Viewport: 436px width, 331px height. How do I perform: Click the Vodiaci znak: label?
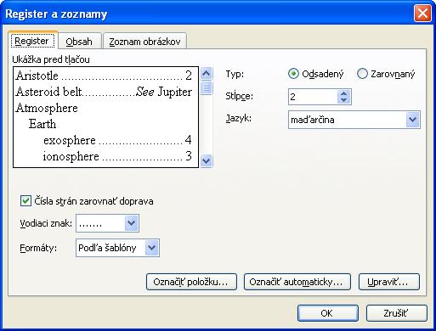46,223
